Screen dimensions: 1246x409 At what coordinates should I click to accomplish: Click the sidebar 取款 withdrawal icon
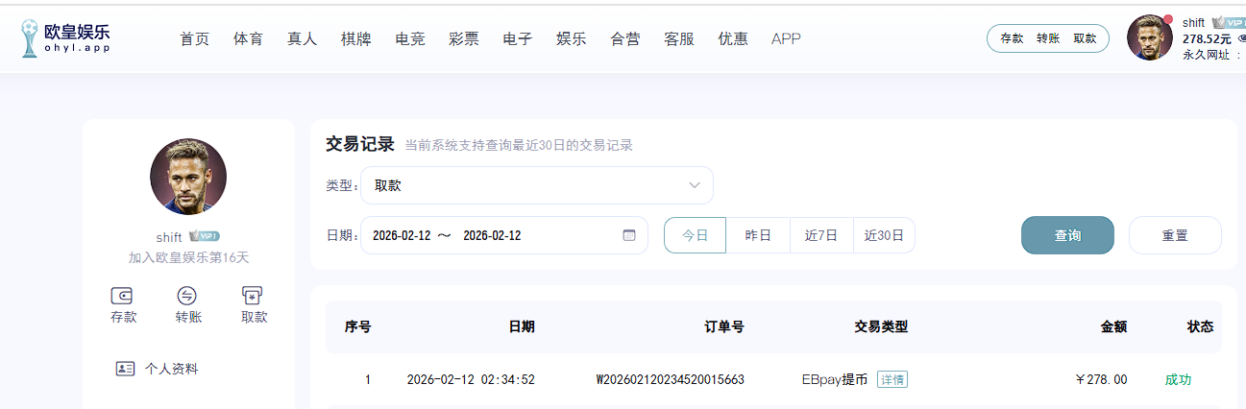click(x=254, y=296)
